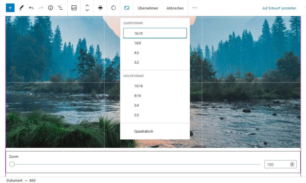306x183 pixels.
Task: Open the three-dots more options menu
Action: tap(195, 8)
